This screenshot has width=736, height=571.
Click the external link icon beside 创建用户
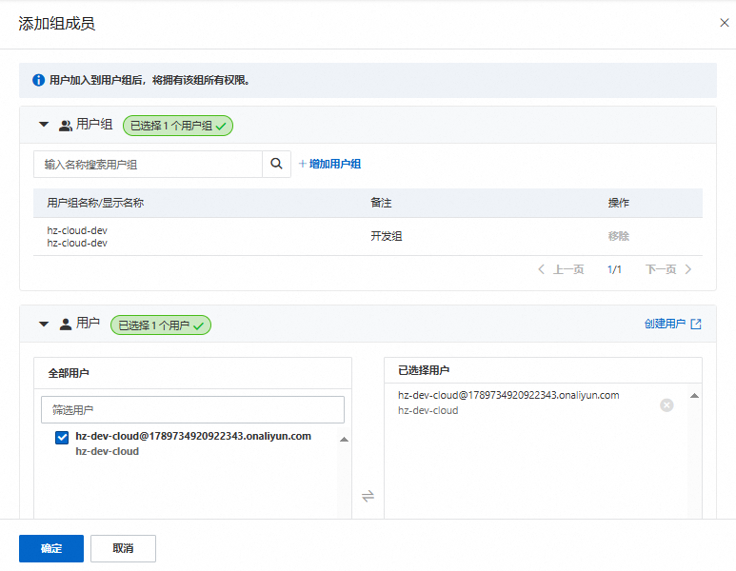point(696,324)
